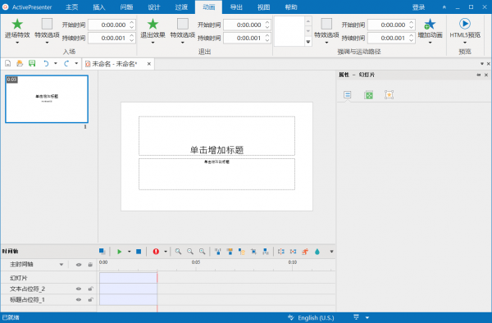Toggle visibility of 标题占位符_1 track
This screenshot has width=492, height=323.
coord(79,300)
